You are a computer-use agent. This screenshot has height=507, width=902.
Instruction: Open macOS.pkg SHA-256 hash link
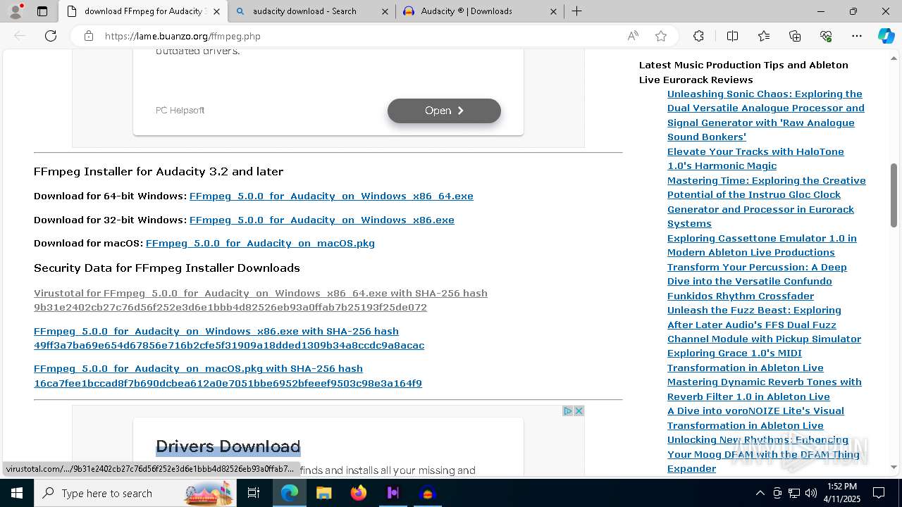(228, 375)
